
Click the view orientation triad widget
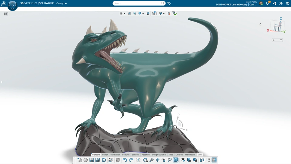coord(276,25)
